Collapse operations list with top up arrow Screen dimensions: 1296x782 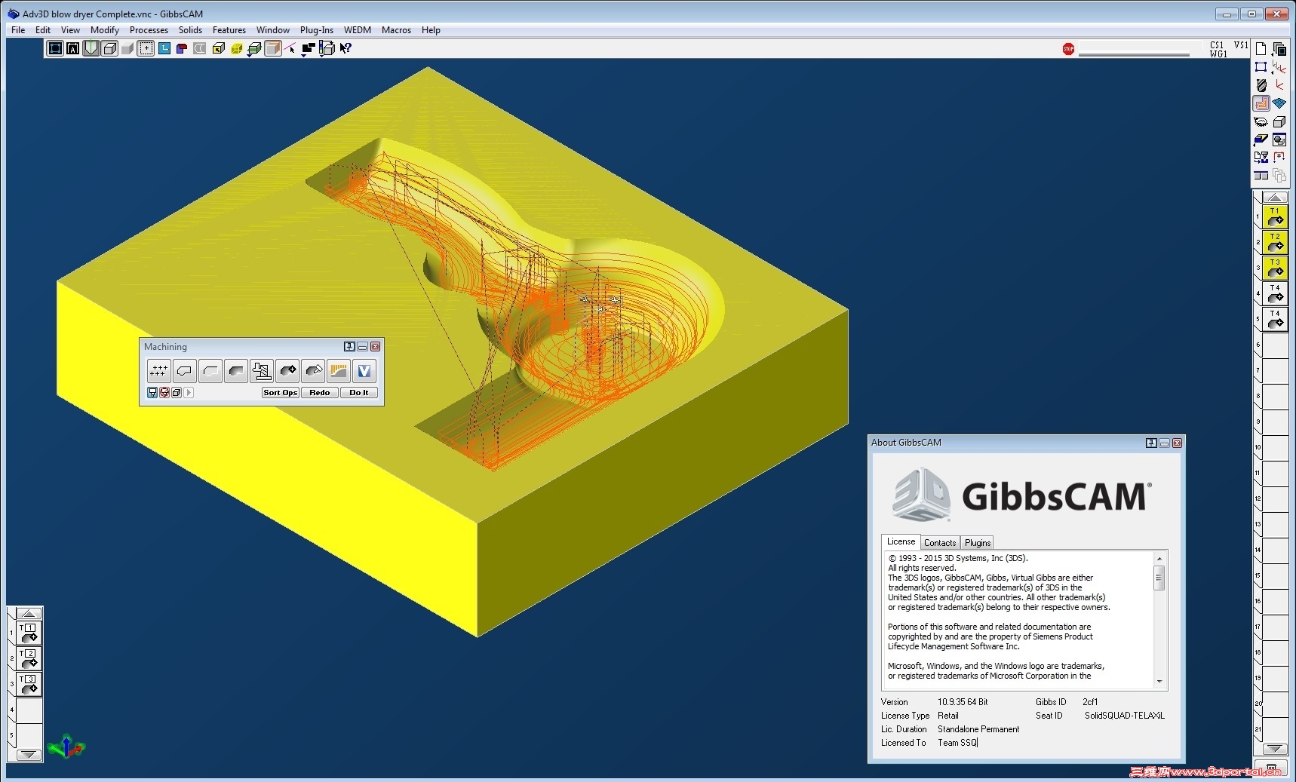pos(1275,198)
